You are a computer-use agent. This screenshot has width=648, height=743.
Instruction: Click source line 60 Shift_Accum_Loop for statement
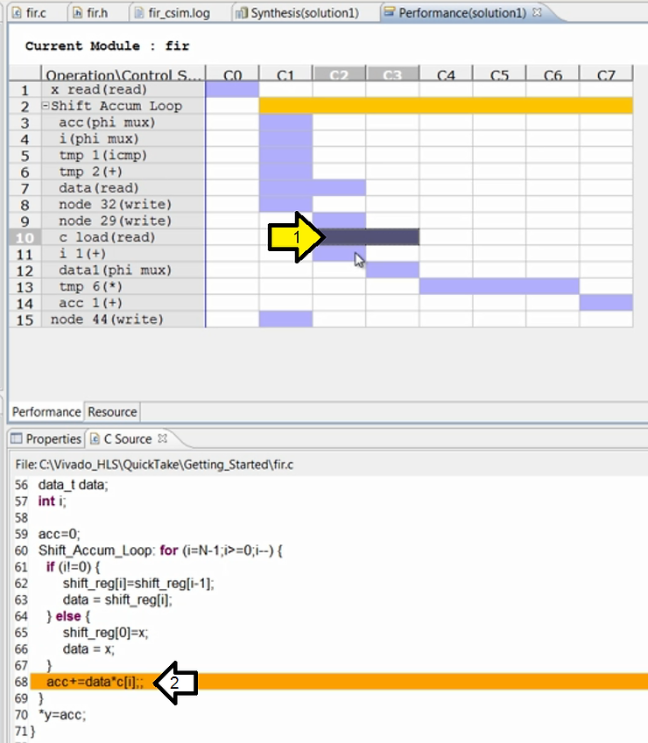click(x=160, y=550)
